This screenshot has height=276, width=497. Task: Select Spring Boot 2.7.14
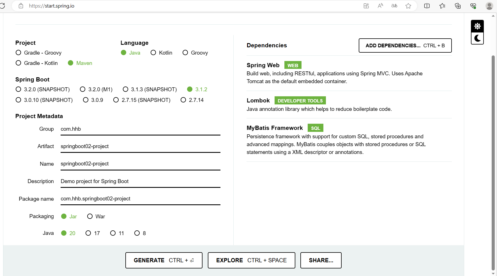[x=192, y=100]
